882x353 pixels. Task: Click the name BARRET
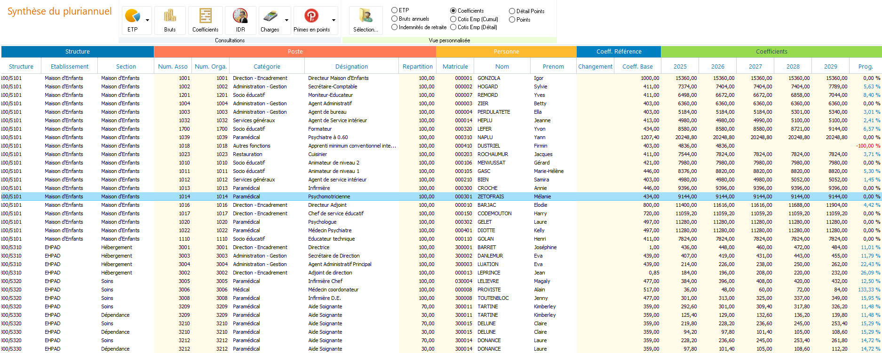pyautogui.click(x=486, y=247)
